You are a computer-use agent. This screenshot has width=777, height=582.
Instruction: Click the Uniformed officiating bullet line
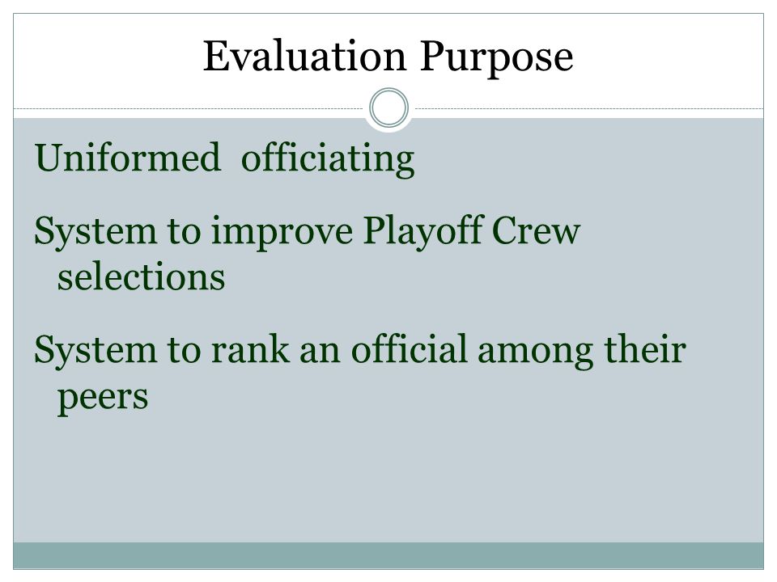[224, 158]
